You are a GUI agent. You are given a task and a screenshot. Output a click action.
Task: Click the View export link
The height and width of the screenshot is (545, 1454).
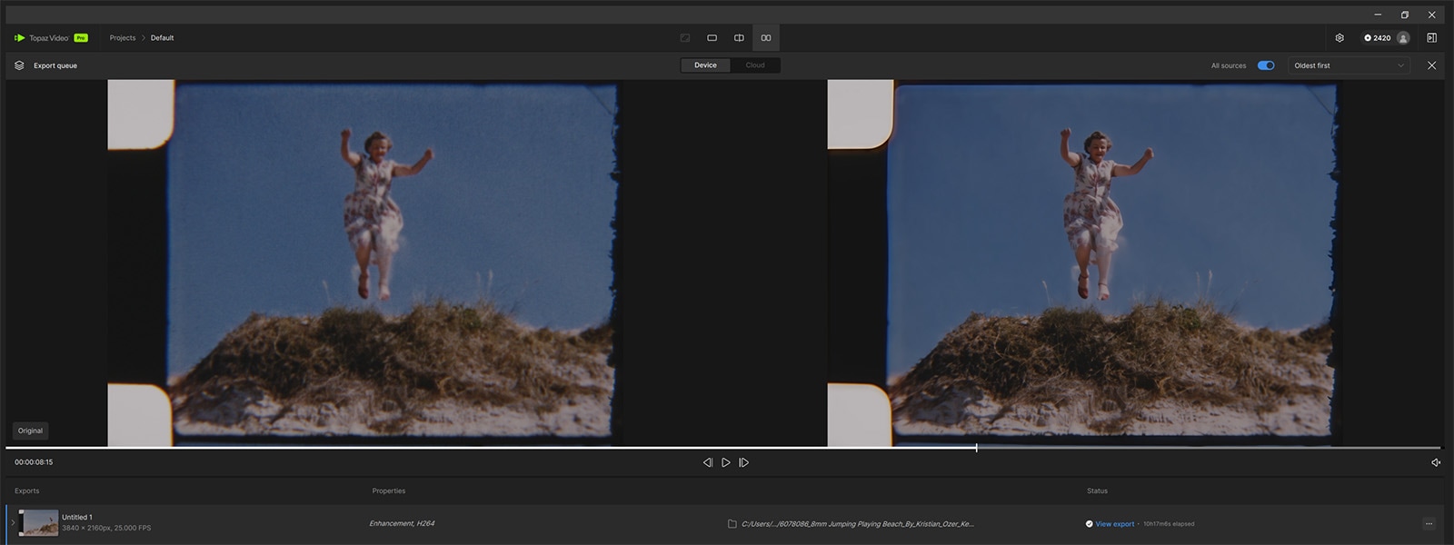pyautogui.click(x=1114, y=524)
